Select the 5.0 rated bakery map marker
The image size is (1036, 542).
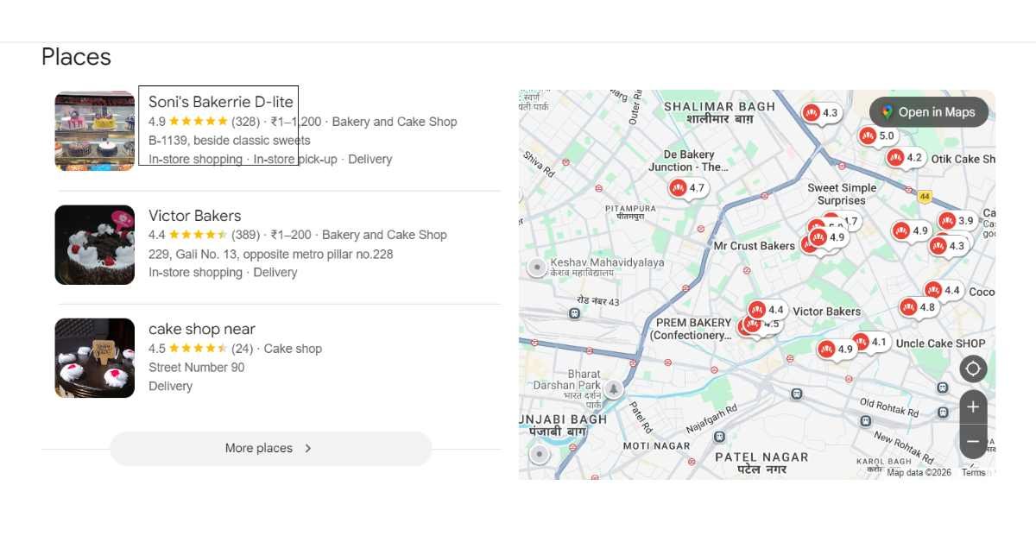(877, 135)
